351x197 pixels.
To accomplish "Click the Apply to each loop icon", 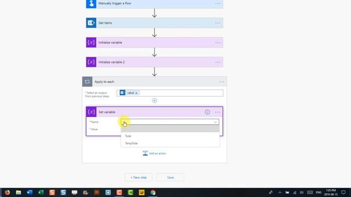I will (x=87, y=82).
